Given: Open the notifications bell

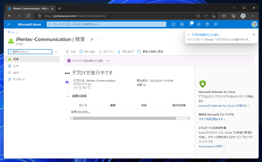Looking at the screenshot, I should click(x=191, y=24).
